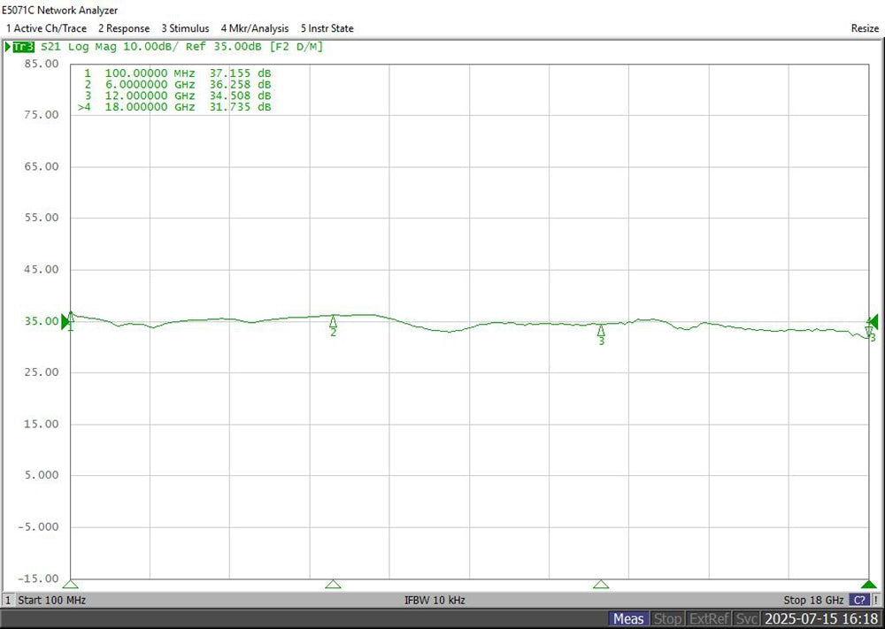The image size is (885, 629).
Task: Open the 4 Mkr/Analysis menu
Action: pos(255,28)
